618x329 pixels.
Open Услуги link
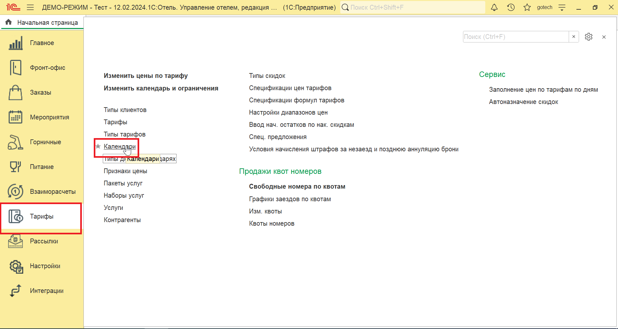point(113,208)
